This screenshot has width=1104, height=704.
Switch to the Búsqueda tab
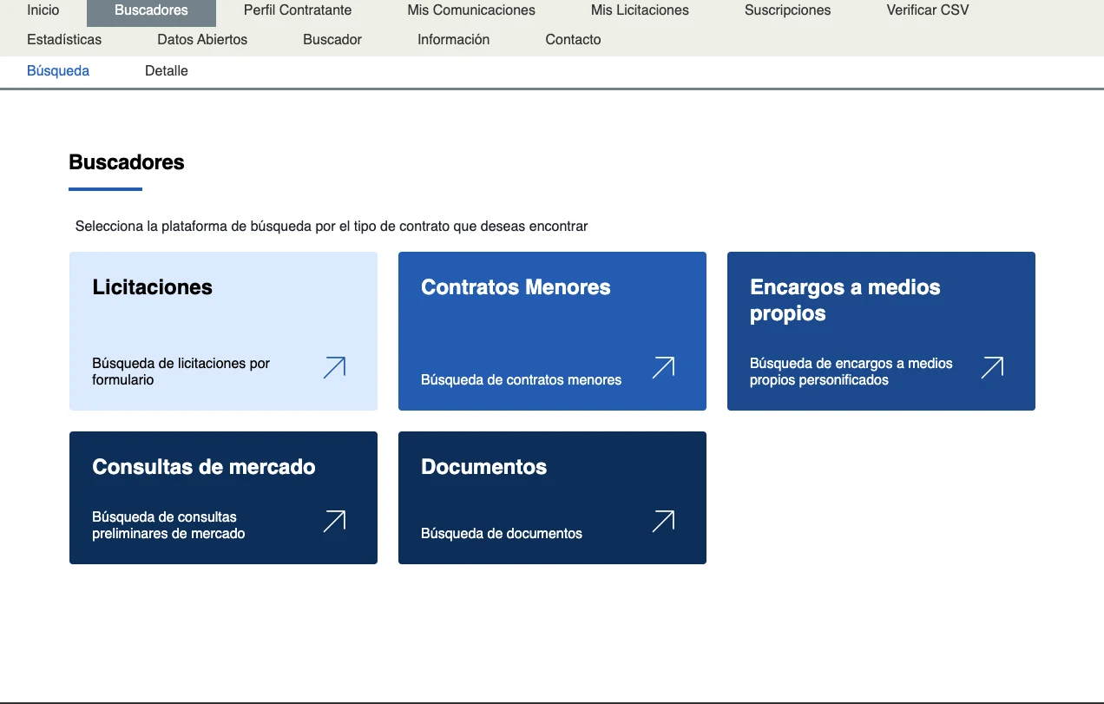[58, 71]
